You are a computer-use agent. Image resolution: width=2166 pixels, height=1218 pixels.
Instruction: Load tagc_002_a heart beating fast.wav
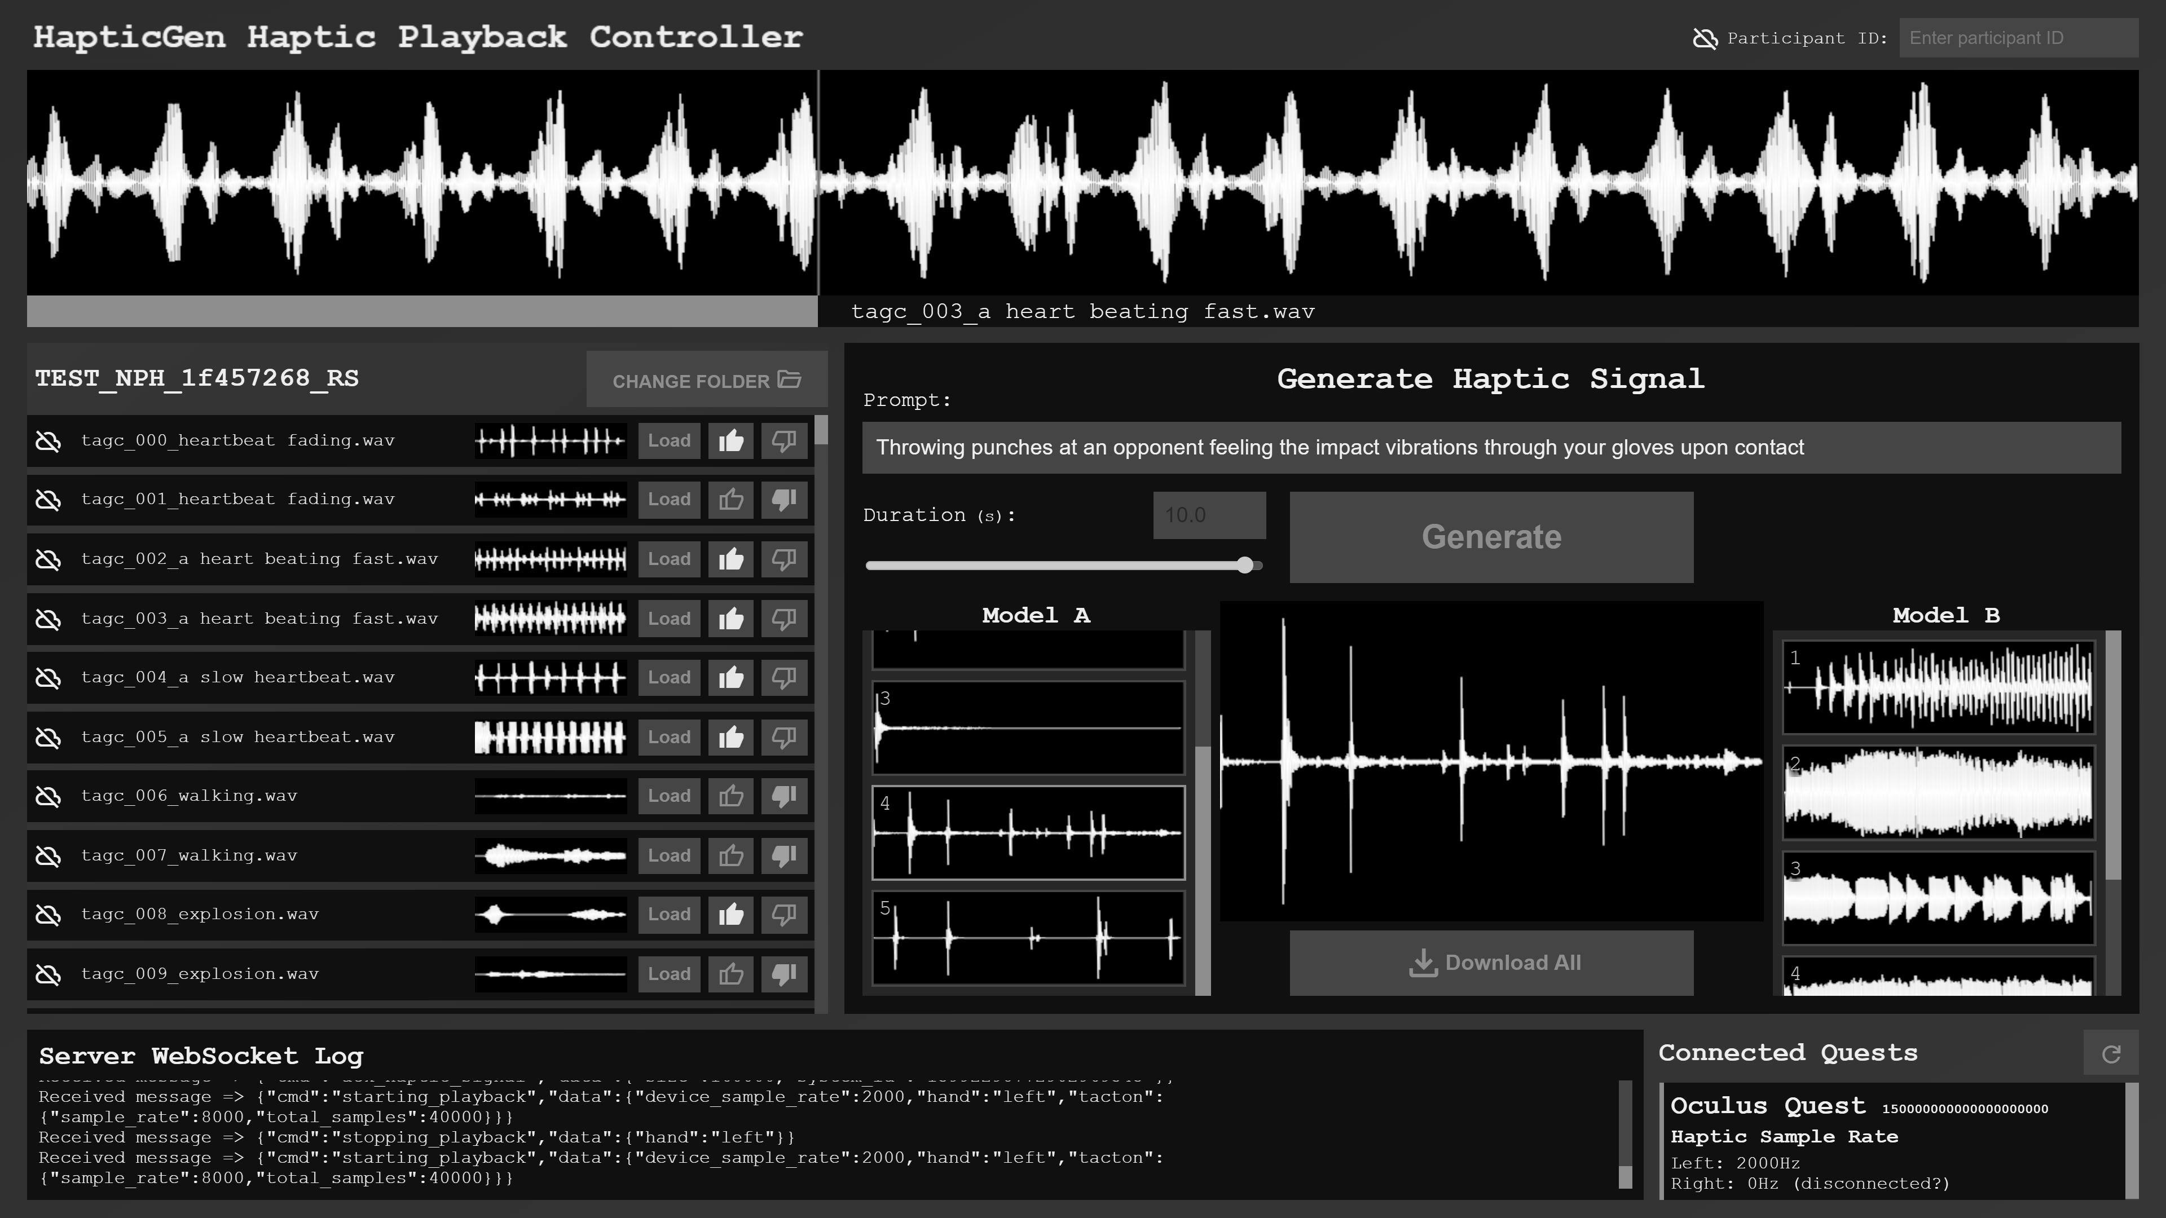(x=668, y=559)
